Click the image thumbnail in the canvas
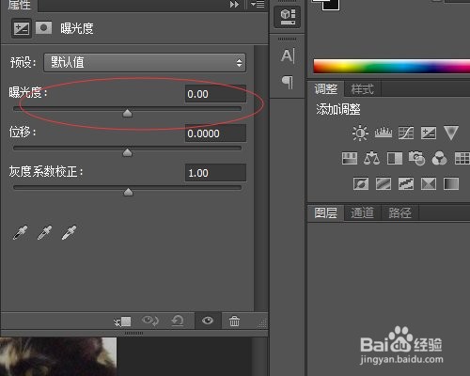 [x=58, y=356]
